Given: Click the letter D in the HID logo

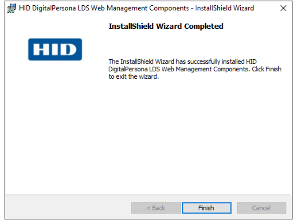Looking at the screenshot, I should 70,50.
